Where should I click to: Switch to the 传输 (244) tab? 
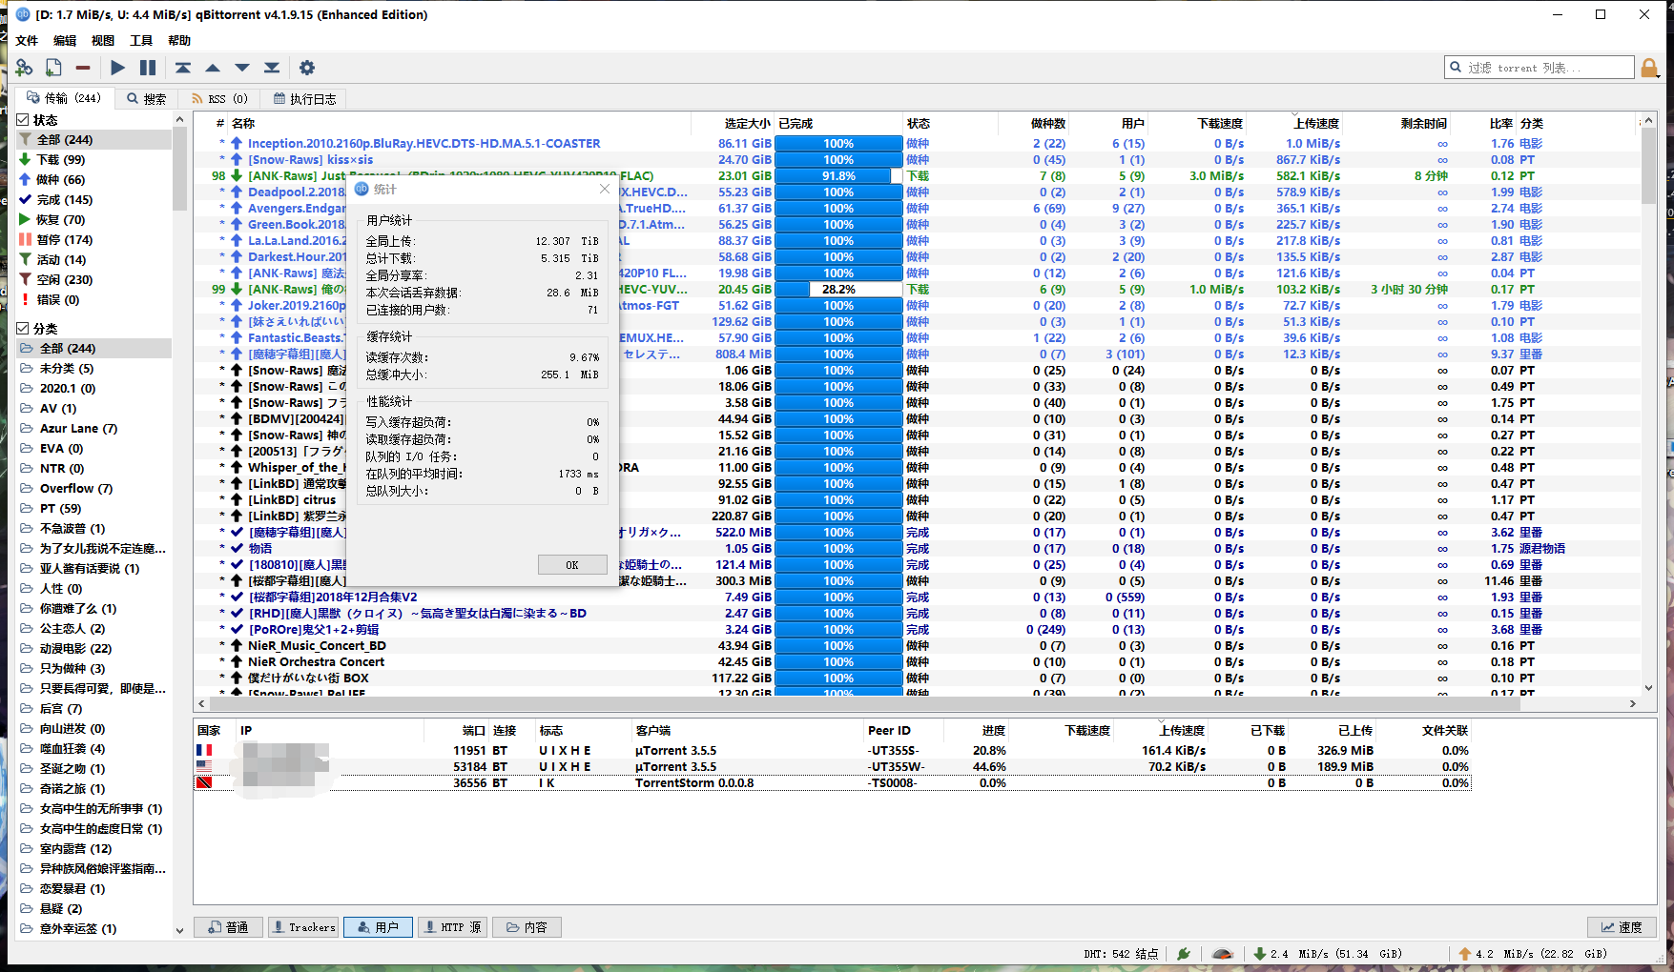[x=64, y=98]
